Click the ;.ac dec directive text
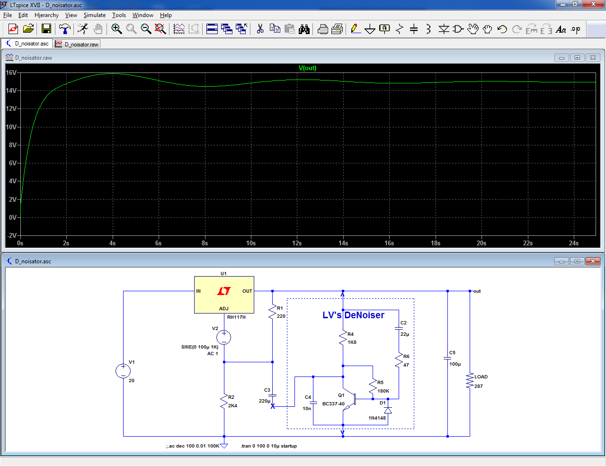Image resolution: width=606 pixels, height=466 pixels. pyautogui.click(x=193, y=446)
